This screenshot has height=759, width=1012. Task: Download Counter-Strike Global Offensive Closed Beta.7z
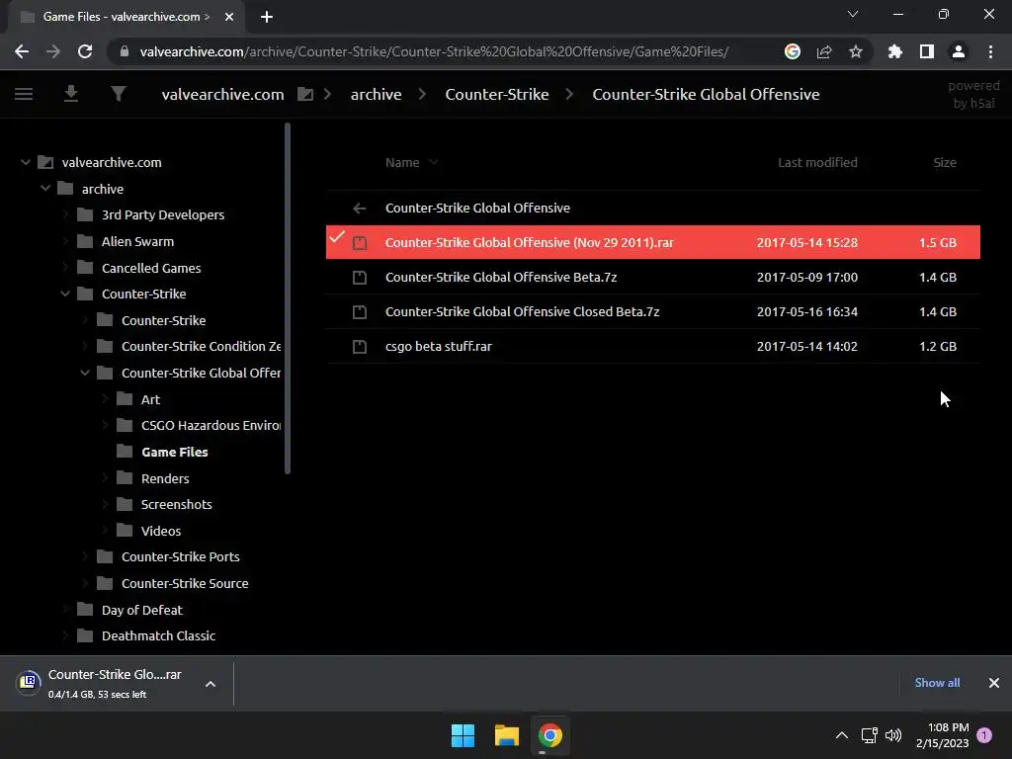click(x=522, y=312)
